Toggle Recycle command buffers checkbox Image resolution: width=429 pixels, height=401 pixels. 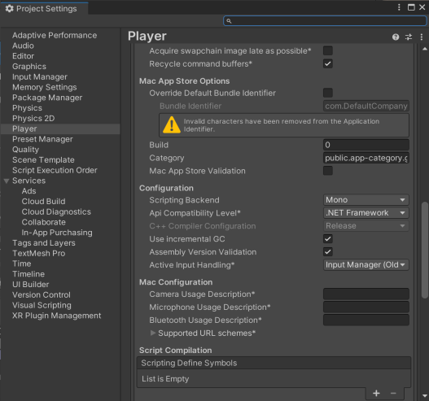pos(328,64)
